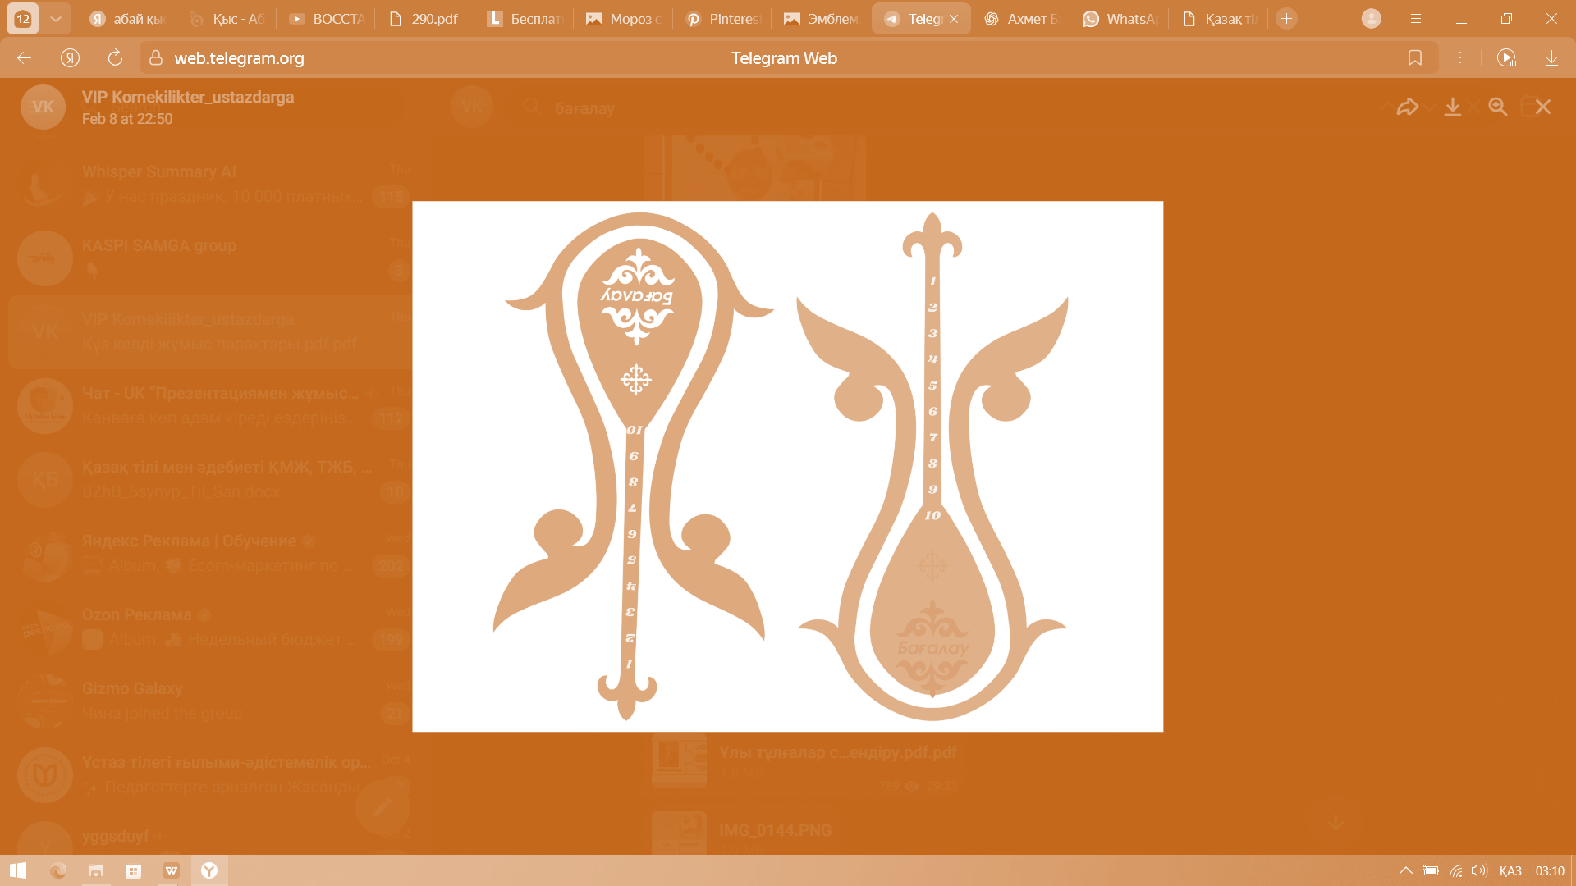Reload the Telegram Web page
1576x886 pixels.
tap(115, 57)
